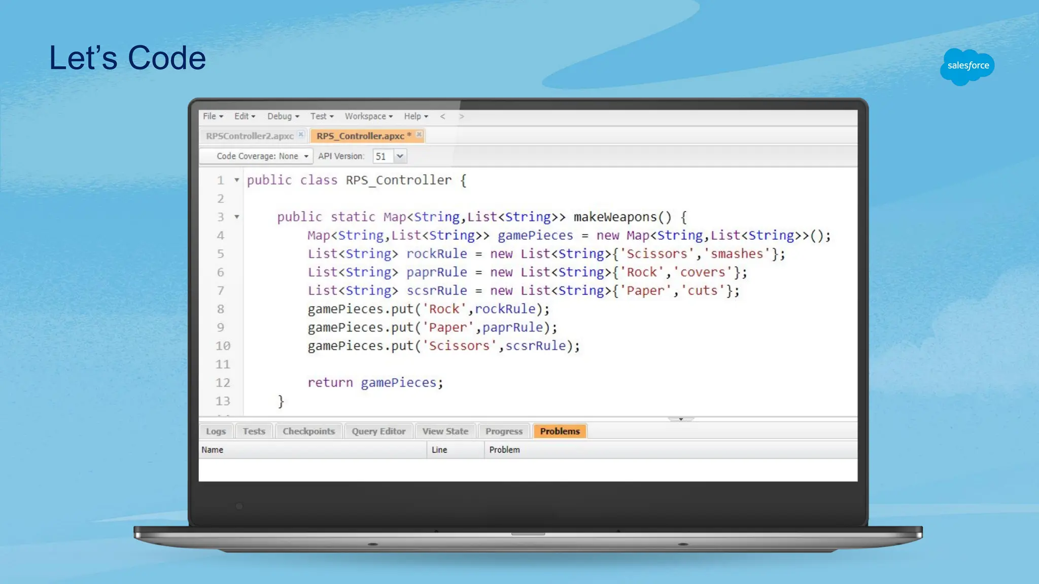Close the RPSController2.apxc tab

[x=301, y=134]
